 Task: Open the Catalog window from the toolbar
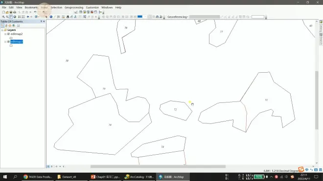[x=85, y=12]
